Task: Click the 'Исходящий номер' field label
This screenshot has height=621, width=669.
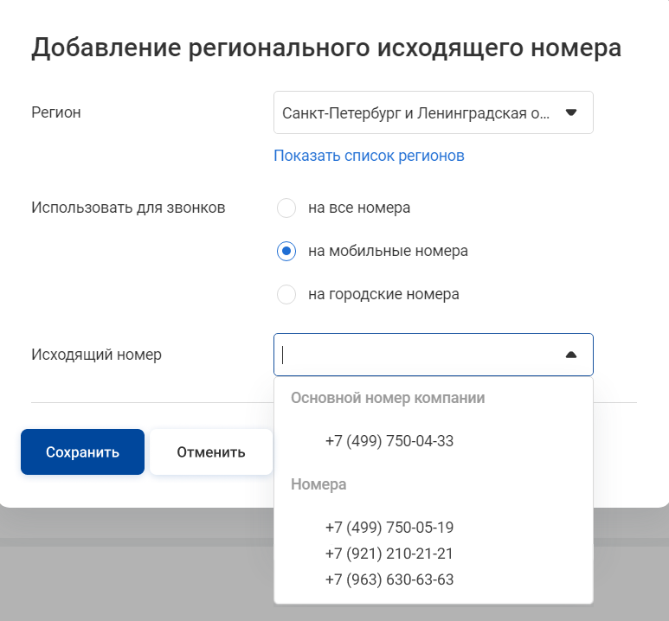Action: tap(96, 355)
